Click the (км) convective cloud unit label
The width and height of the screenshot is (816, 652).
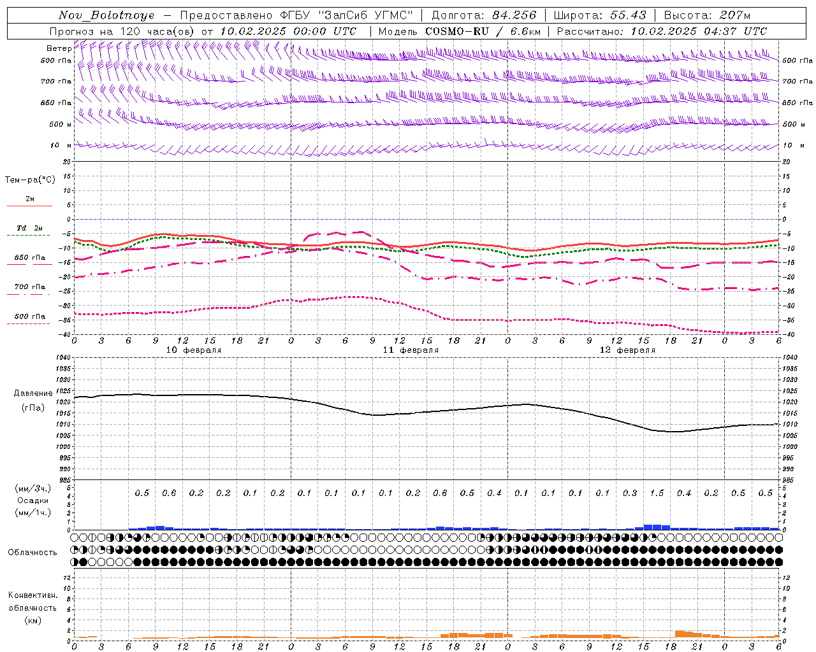click(x=33, y=620)
